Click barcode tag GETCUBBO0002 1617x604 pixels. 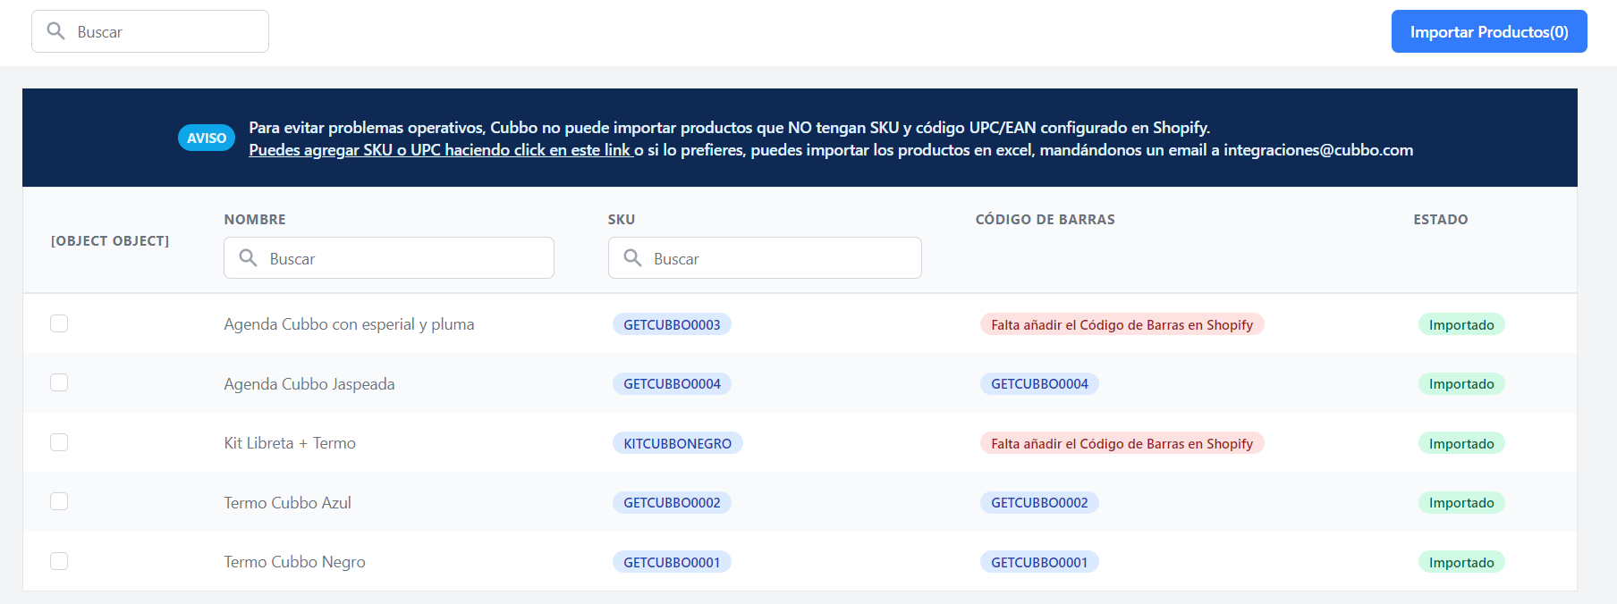(1039, 503)
